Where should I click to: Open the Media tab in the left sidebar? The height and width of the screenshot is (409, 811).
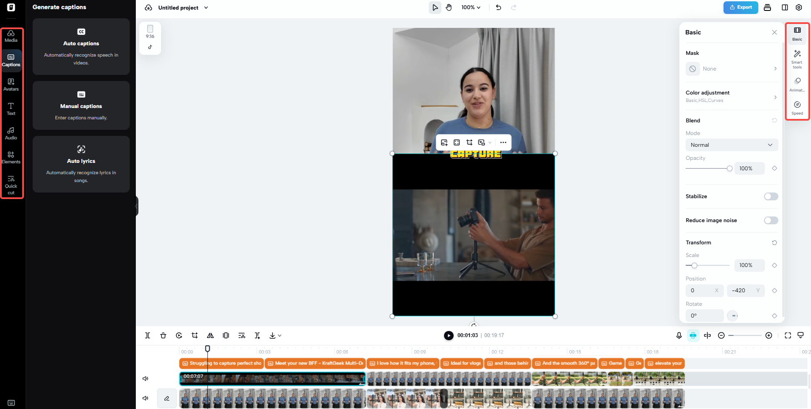coord(11,37)
